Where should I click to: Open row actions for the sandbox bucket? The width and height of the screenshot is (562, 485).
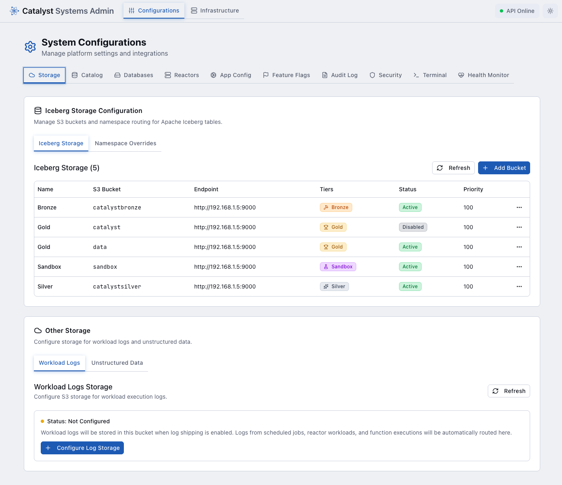(519, 267)
